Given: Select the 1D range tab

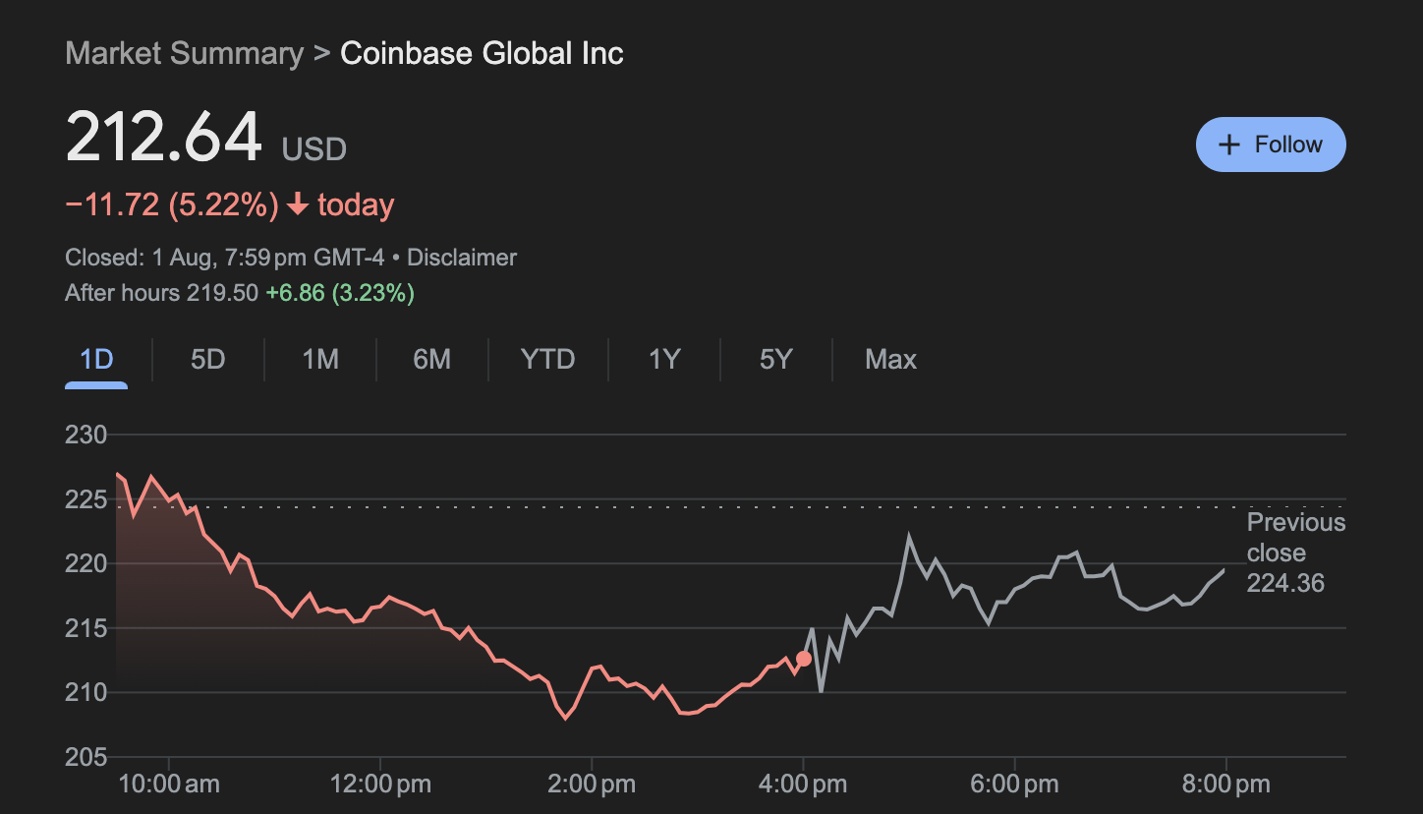Looking at the screenshot, I should pyautogui.click(x=96, y=360).
